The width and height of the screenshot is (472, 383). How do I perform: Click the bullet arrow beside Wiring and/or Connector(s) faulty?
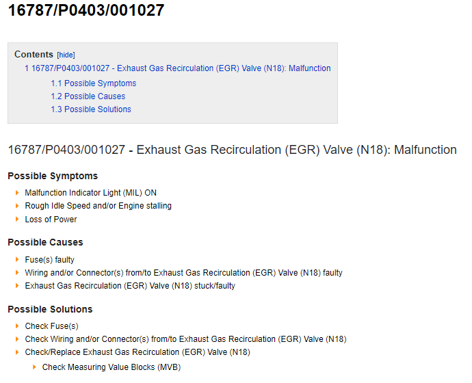pyautogui.click(x=17, y=273)
